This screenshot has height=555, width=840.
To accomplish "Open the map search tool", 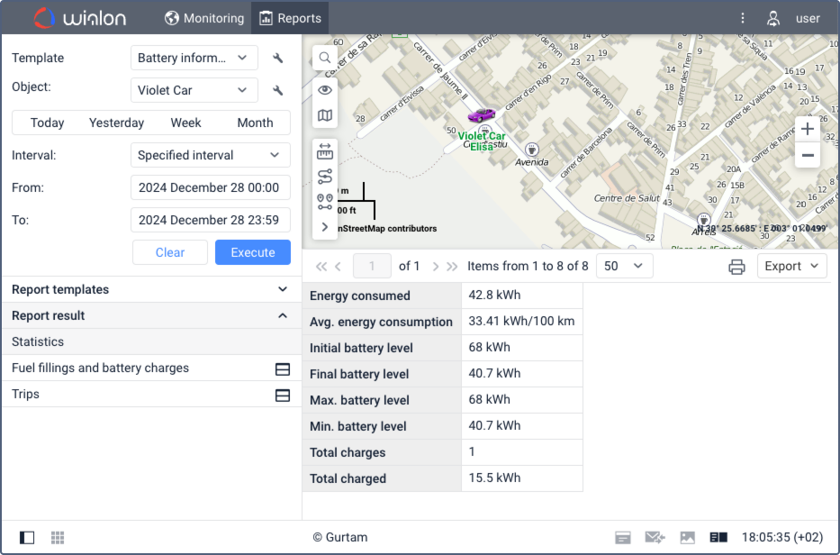I will [325, 59].
